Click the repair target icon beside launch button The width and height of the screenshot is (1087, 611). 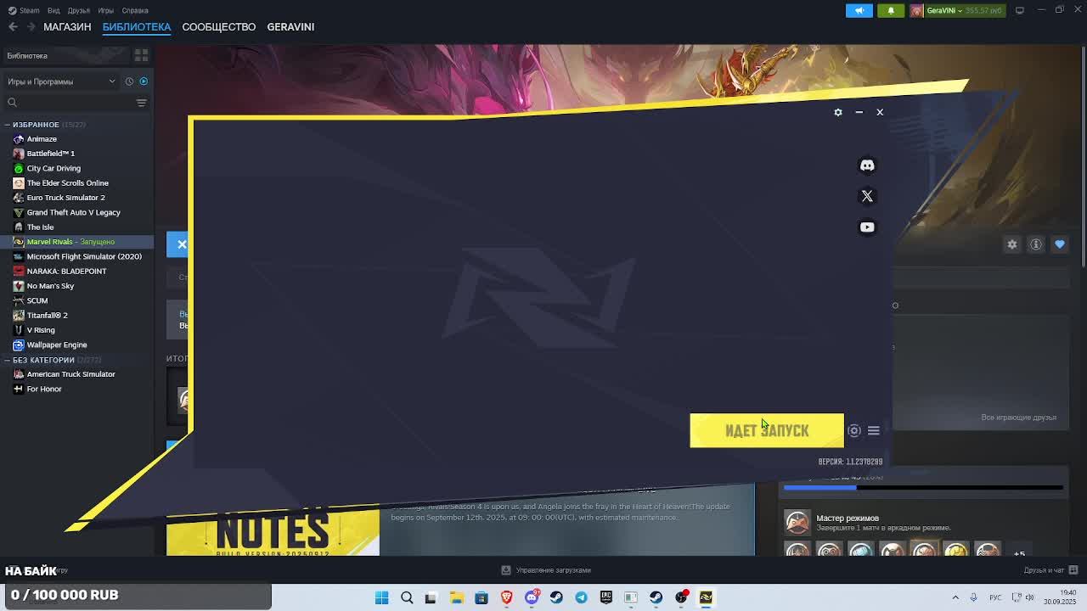[854, 430]
